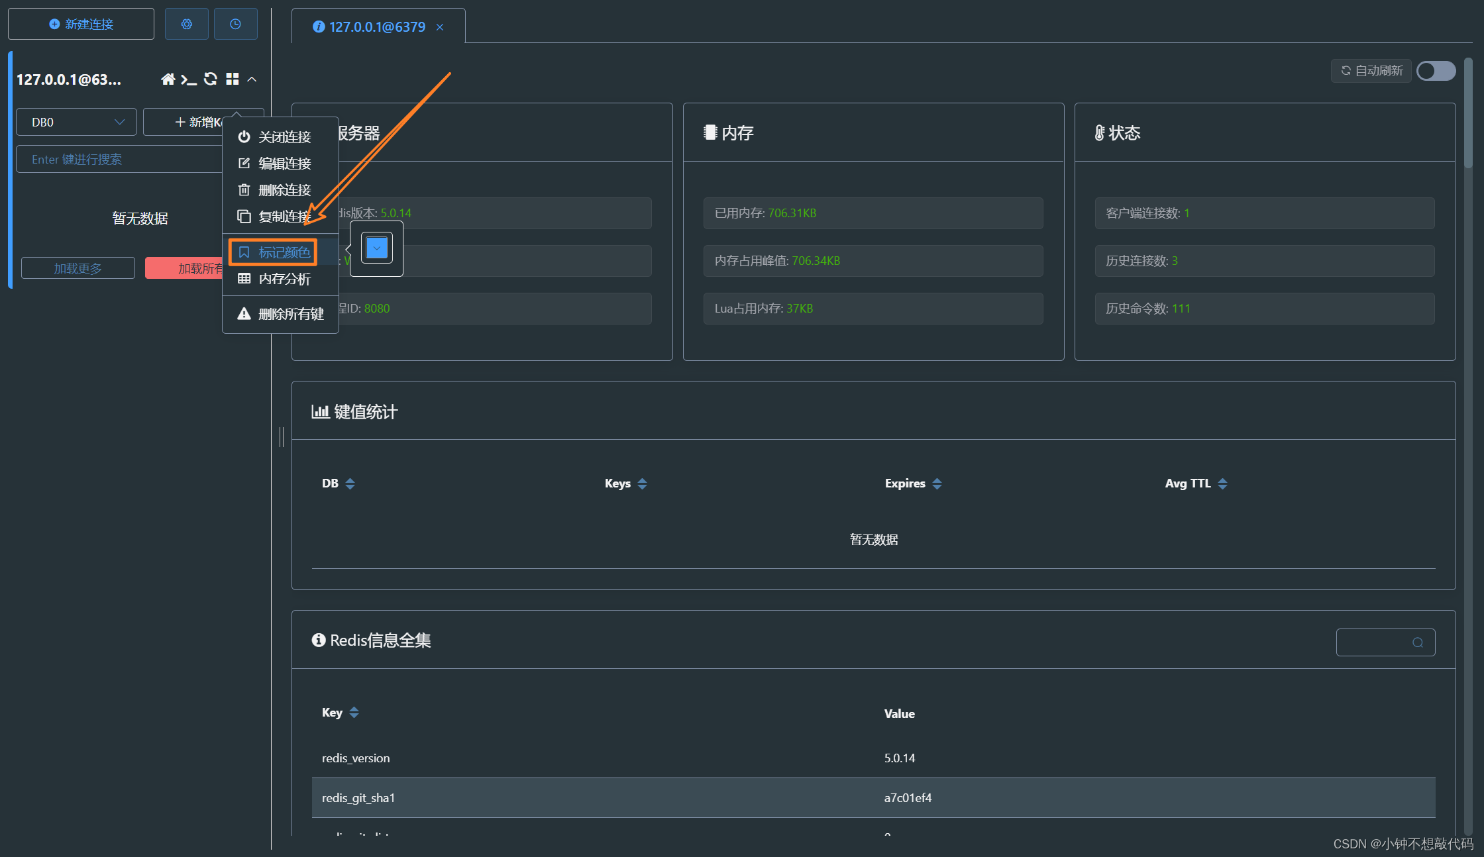
Task: Toggle the auto refresh switch
Action: point(1436,71)
